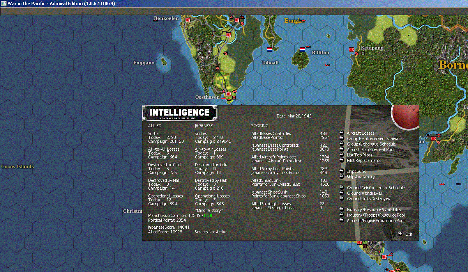Open the Industry/Troops/Resource Pool report
The height and width of the screenshot is (272, 468).
pyautogui.click(x=376, y=215)
